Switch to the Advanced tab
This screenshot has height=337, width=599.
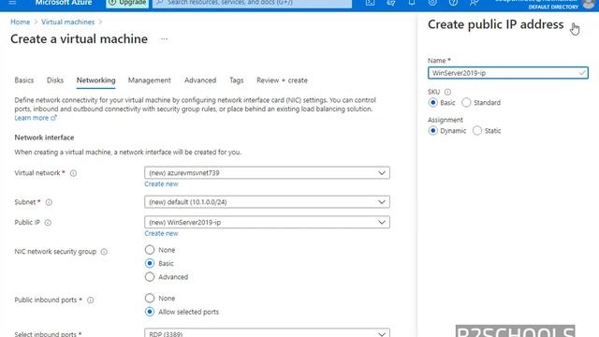pyautogui.click(x=200, y=81)
